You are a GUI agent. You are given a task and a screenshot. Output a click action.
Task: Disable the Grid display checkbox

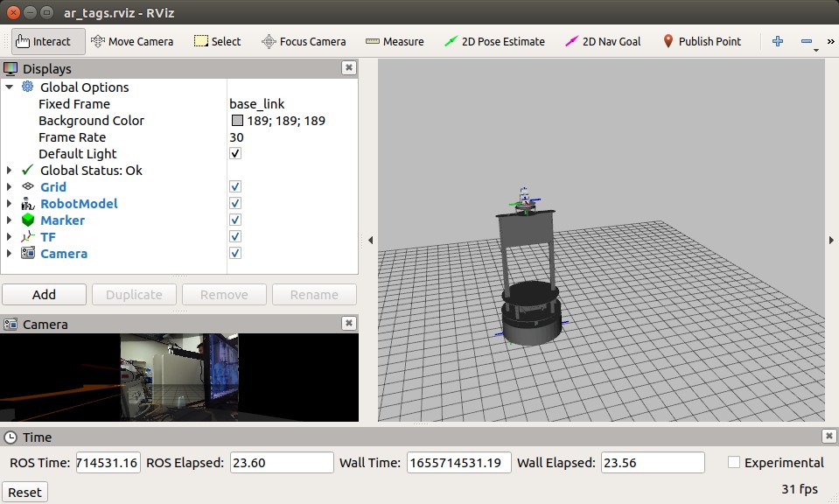tap(234, 186)
